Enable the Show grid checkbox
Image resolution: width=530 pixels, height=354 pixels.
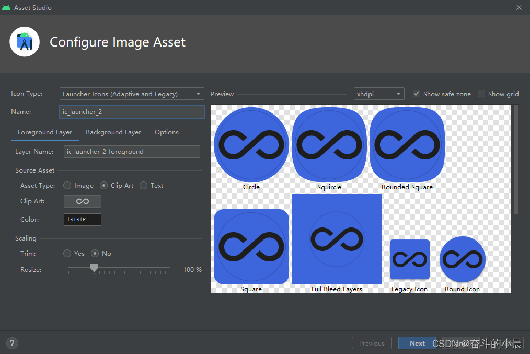coord(481,94)
